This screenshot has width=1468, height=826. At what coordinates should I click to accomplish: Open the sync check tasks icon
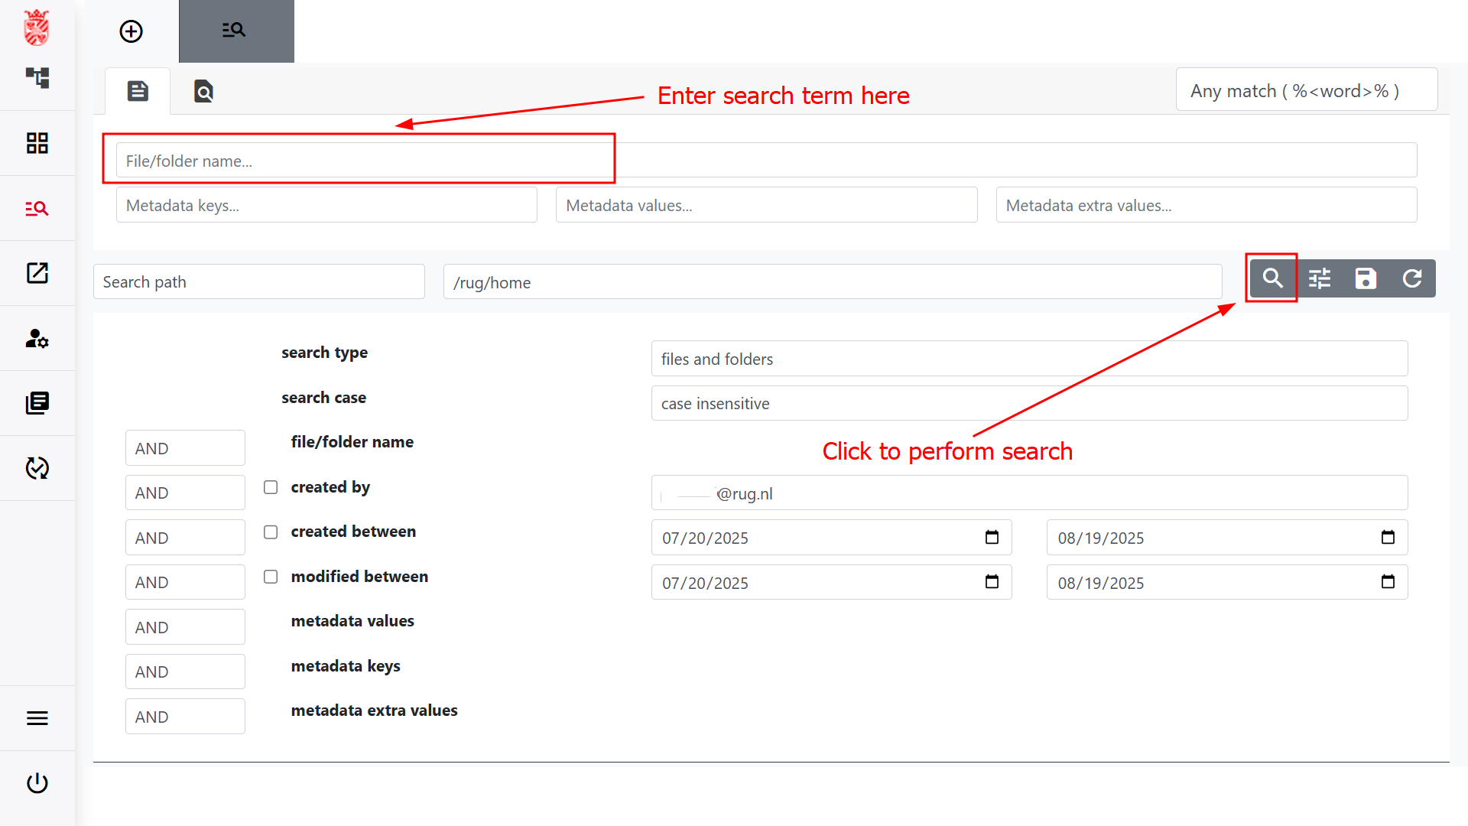37,468
